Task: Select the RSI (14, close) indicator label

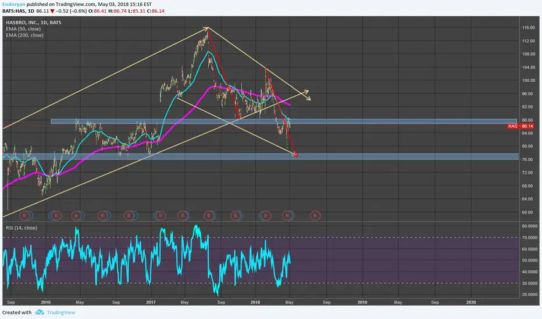Action: coord(22,227)
